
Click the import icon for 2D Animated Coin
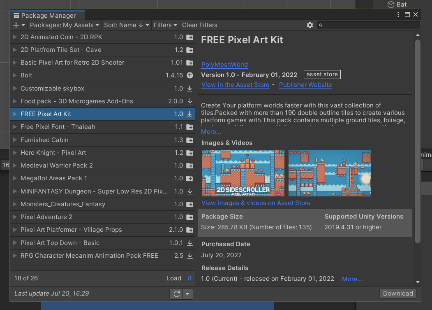(x=189, y=37)
